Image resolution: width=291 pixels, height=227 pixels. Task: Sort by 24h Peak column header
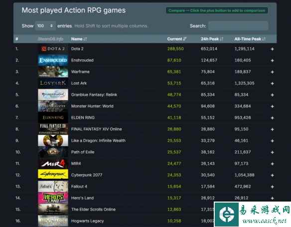coord(212,39)
